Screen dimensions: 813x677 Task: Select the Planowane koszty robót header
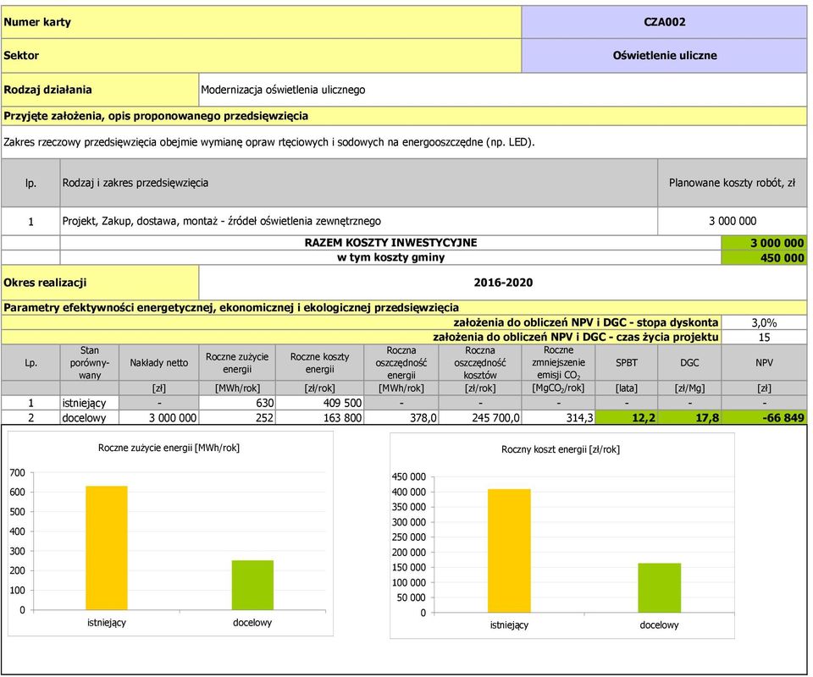pos(732,183)
